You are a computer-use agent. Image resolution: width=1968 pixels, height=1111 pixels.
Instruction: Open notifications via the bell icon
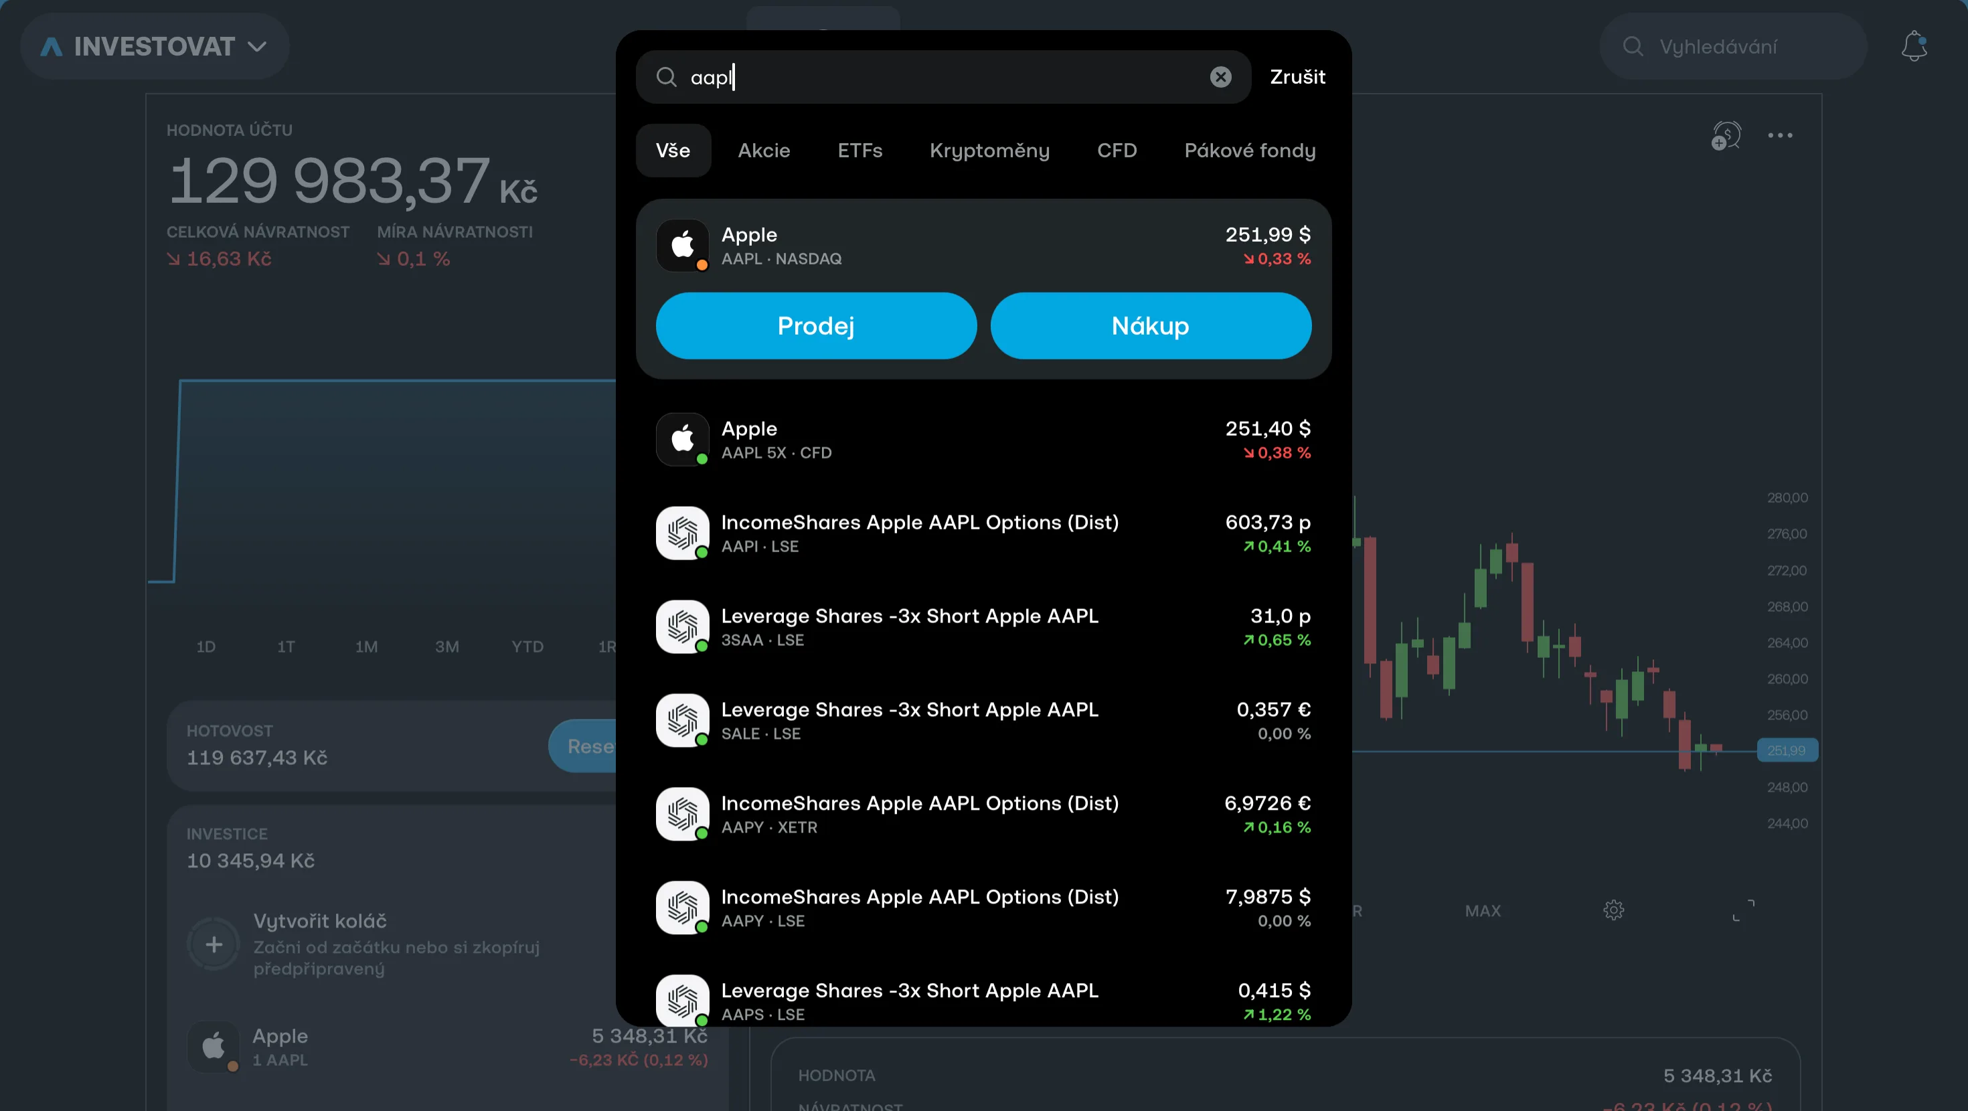coord(1913,46)
